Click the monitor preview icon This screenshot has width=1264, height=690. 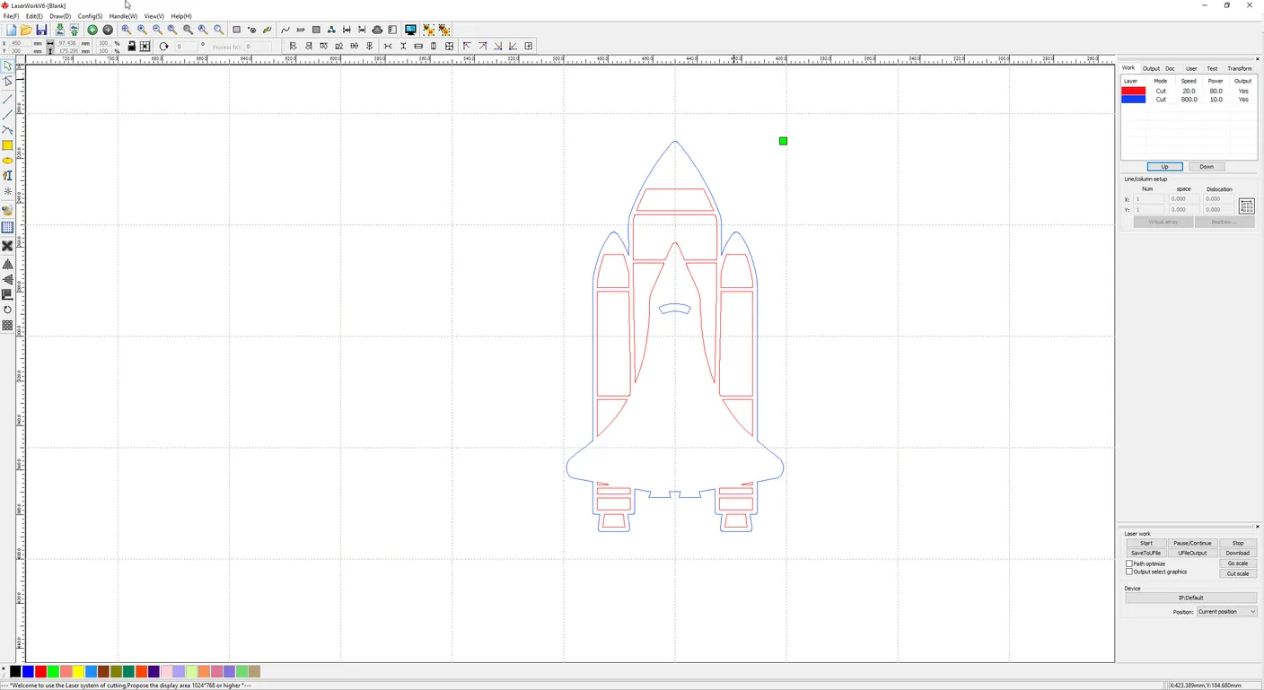(x=410, y=30)
